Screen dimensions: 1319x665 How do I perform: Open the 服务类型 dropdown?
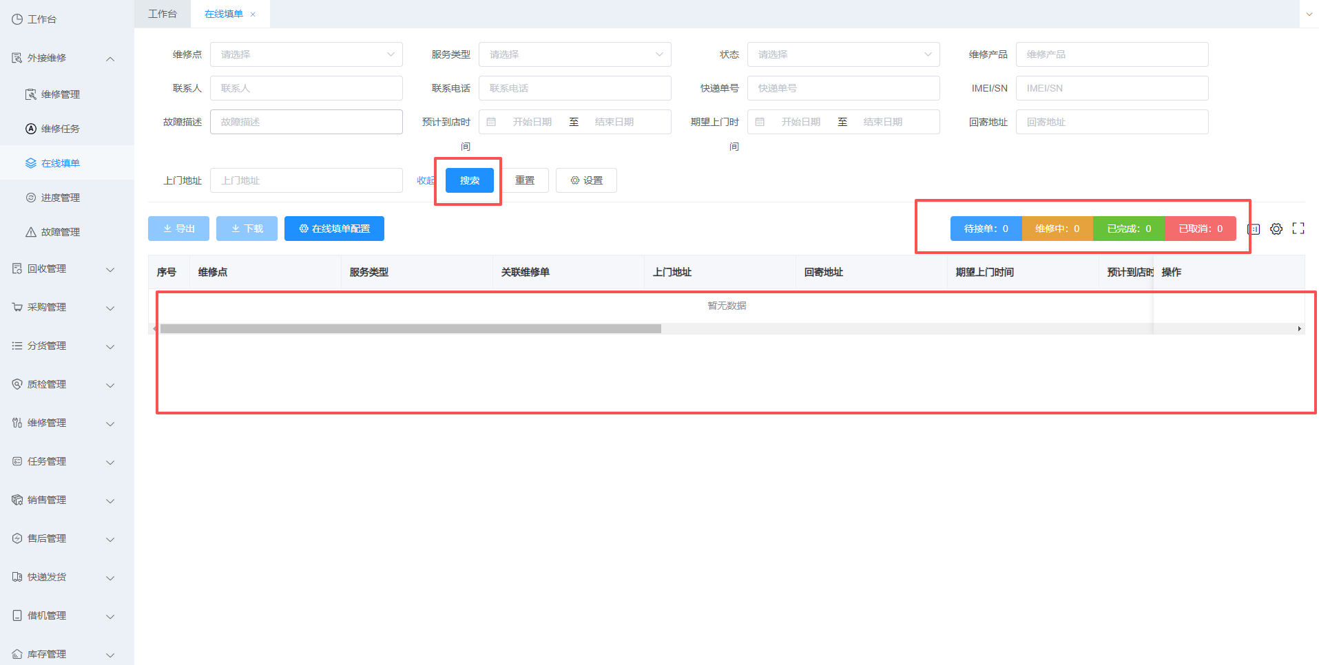point(574,54)
